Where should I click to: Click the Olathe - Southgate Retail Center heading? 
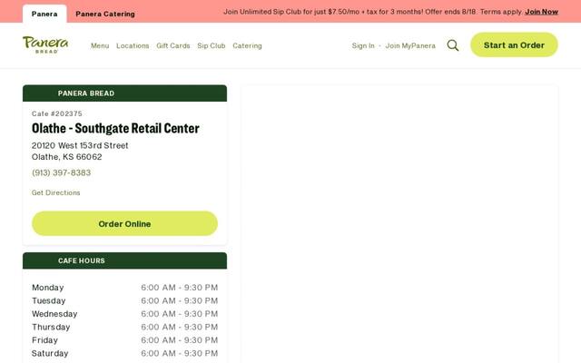click(115, 128)
